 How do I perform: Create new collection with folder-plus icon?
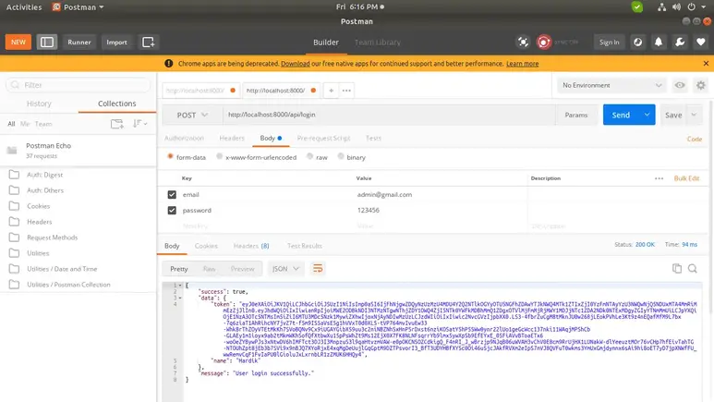(117, 123)
